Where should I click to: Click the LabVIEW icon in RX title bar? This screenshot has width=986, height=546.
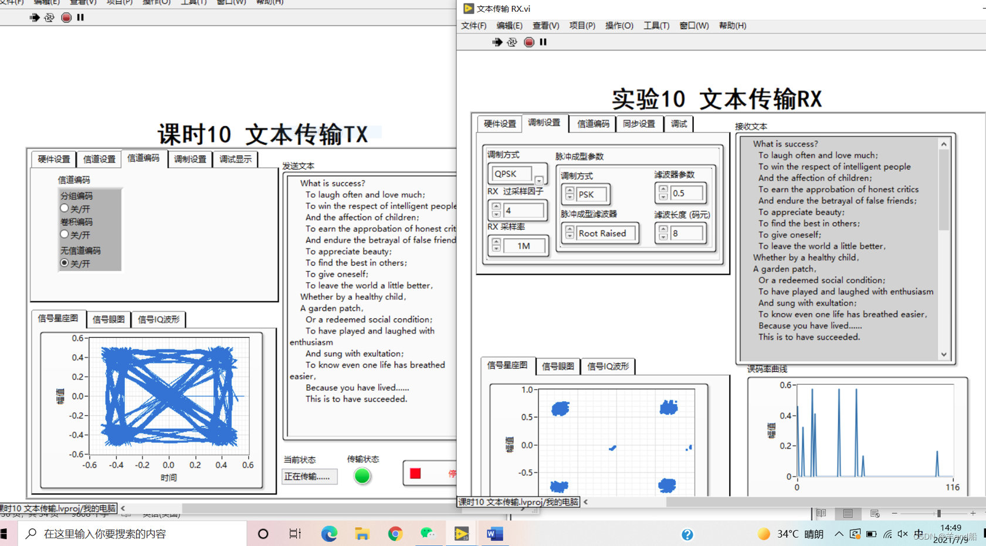pos(468,8)
